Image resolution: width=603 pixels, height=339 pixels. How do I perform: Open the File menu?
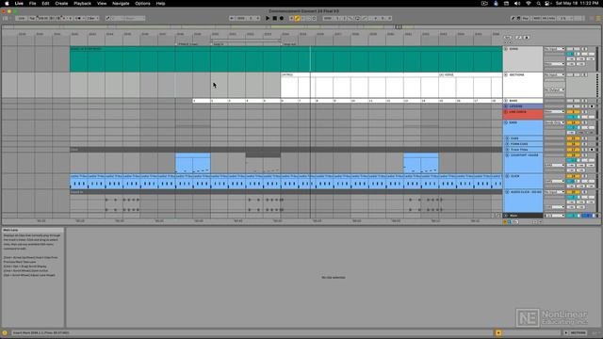(32, 4)
